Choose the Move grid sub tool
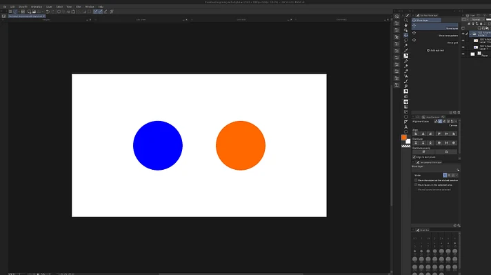Screen dimensions: 491x275 pos(434,41)
